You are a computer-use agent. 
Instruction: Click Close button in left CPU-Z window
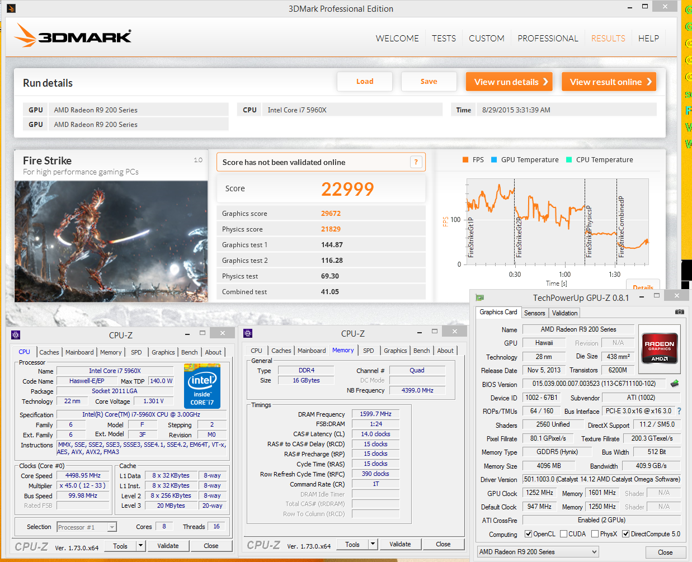211,546
